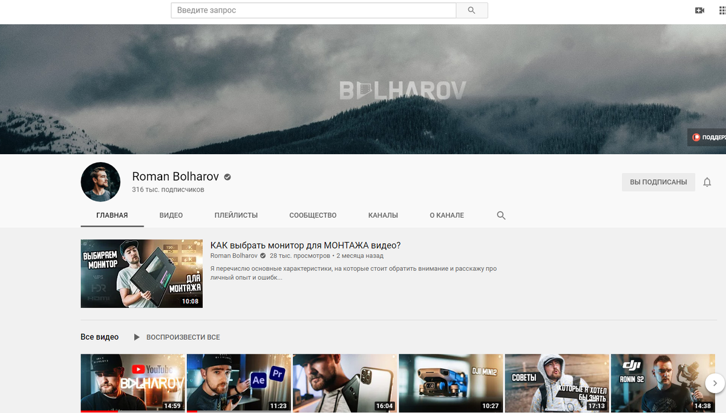Image resolution: width=726 pixels, height=413 pixels.
Task: Click the featured video description text
Action: (x=353, y=273)
